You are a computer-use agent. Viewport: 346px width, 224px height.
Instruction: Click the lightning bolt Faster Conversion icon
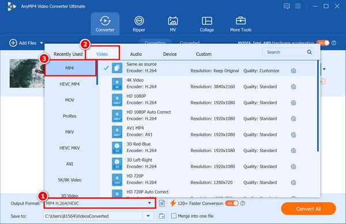tap(173, 203)
